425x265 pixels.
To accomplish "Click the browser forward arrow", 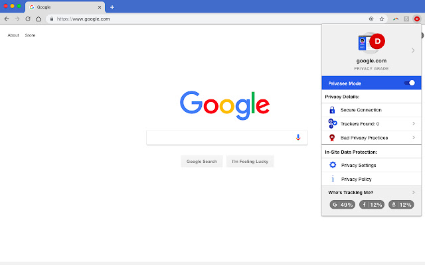I will pyautogui.click(x=17, y=19).
